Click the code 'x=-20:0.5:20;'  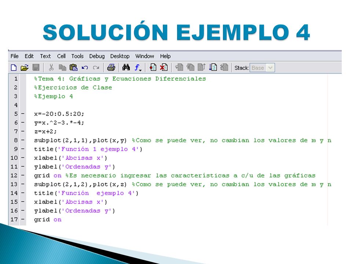point(59,114)
